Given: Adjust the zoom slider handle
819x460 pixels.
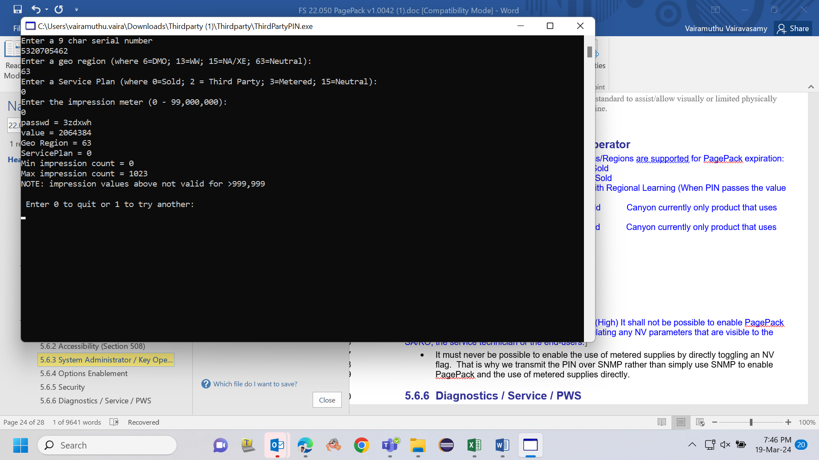Looking at the screenshot, I should coord(751,422).
